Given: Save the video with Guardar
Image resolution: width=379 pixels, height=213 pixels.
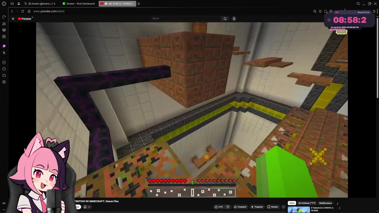Looking at the screenshot, I should tap(273, 207).
